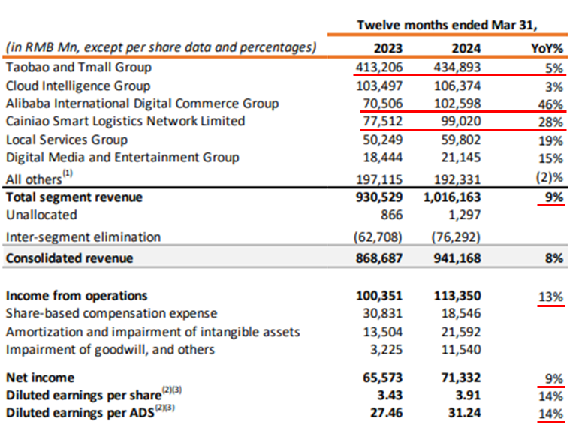The width and height of the screenshot is (588, 428).
Task: Click the value 18,546
Action: tap(461, 313)
